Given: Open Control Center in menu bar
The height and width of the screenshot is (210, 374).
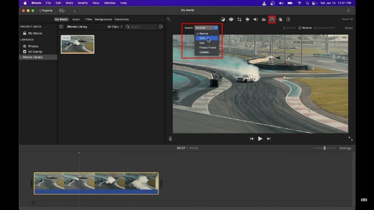Looking at the screenshot, I should [x=315, y=3].
